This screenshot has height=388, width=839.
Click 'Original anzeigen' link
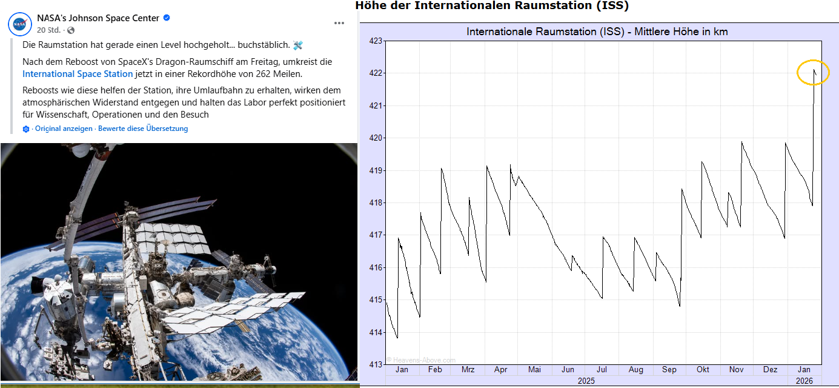click(x=64, y=129)
